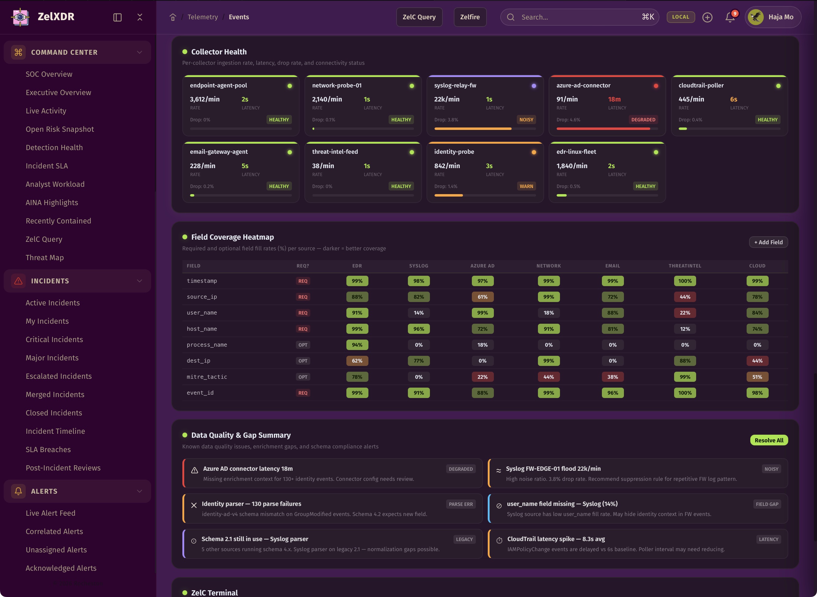Click the Alerts bell section icon
Image resolution: width=817 pixels, height=597 pixels.
click(18, 491)
